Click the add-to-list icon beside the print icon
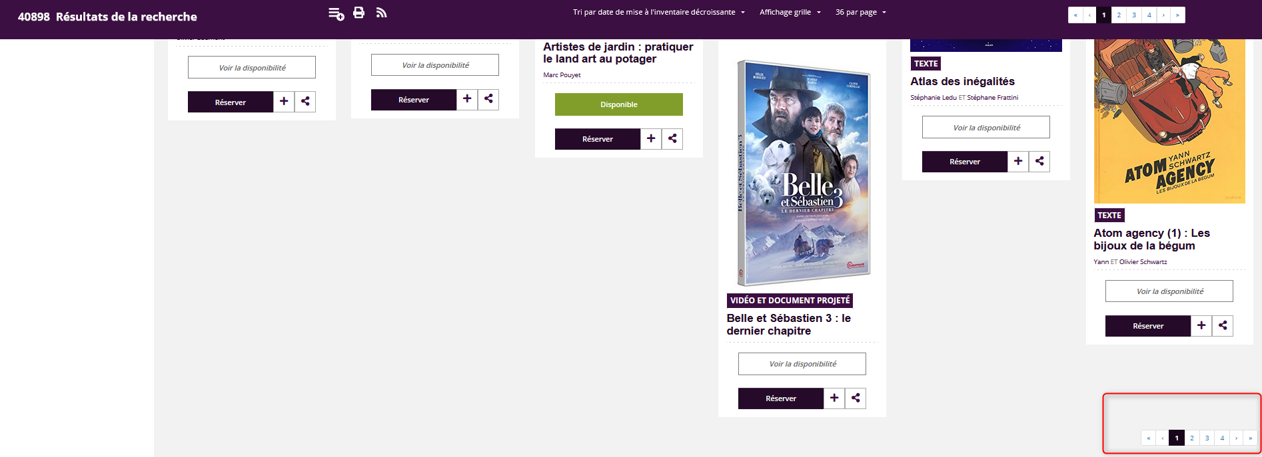Image resolution: width=1262 pixels, height=457 pixels. click(x=336, y=13)
